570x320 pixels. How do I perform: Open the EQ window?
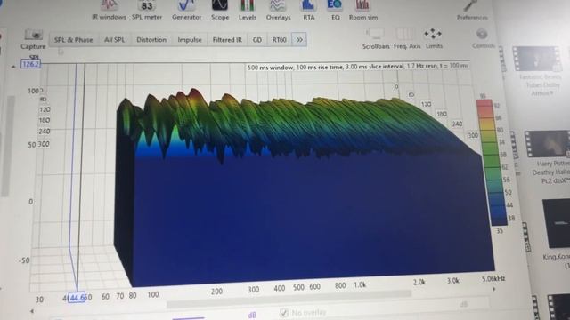pyautogui.click(x=335, y=10)
